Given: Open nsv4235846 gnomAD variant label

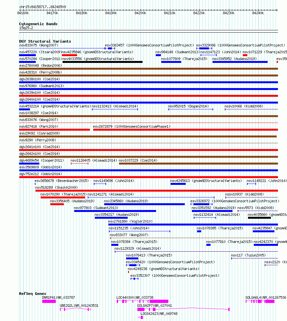Looking at the screenshot, I should coord(97,52).
